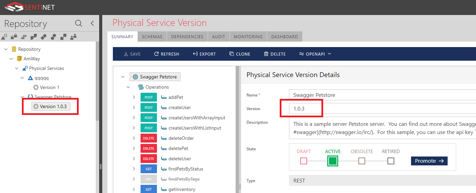Click the gear icon beside Version 1
476x193 pixels.
(x=36, y=87)
